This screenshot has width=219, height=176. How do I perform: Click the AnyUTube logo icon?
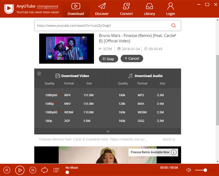tap(9, 9)
